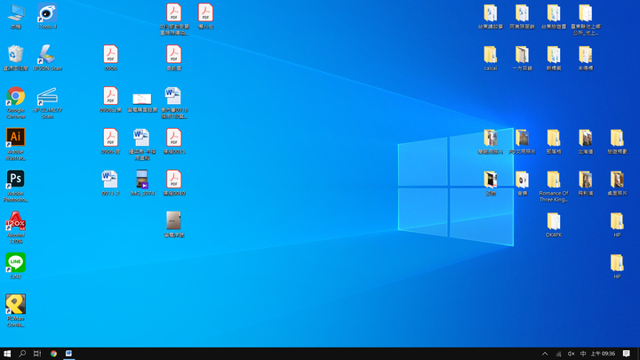Image resolution: width=640 pixels, height=360 pixels.
Task: Expand hidden system tray icons chevron
Action: coord(545,354)
